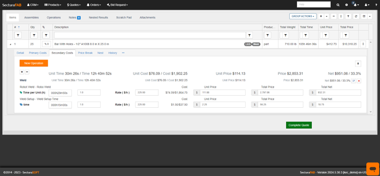The height and width of the screenshot is (176, 380).
Task: Open the Group Actions dropdown
Action: click(303, 16)
